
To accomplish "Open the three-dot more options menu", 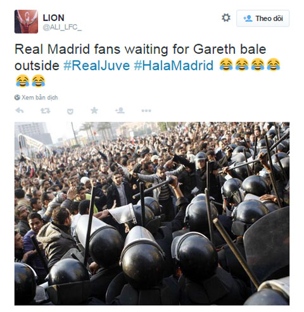I will (x=146, y=111).
